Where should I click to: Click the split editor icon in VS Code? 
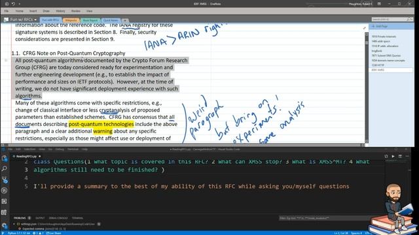[400, 157]
